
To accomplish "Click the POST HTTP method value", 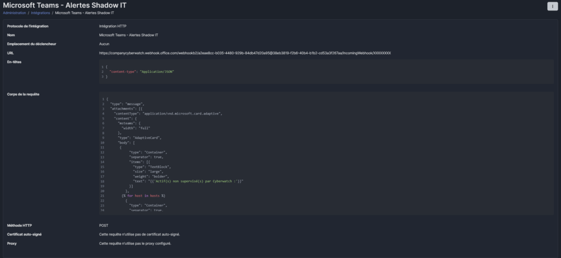I will coord(104,226).
